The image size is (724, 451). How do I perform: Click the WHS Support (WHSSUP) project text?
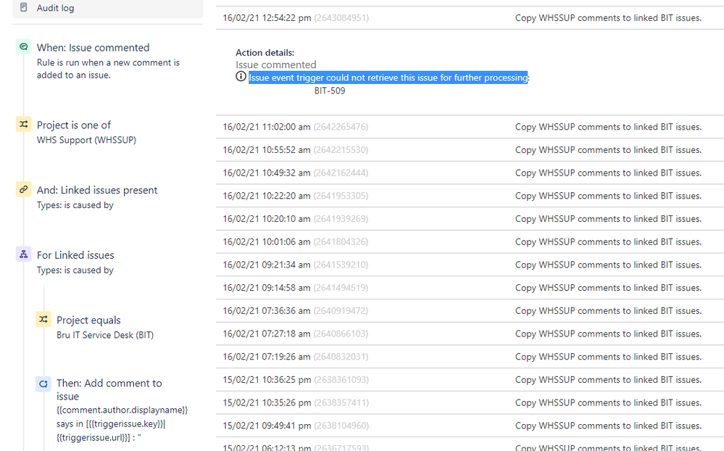[x=86, y=140]
